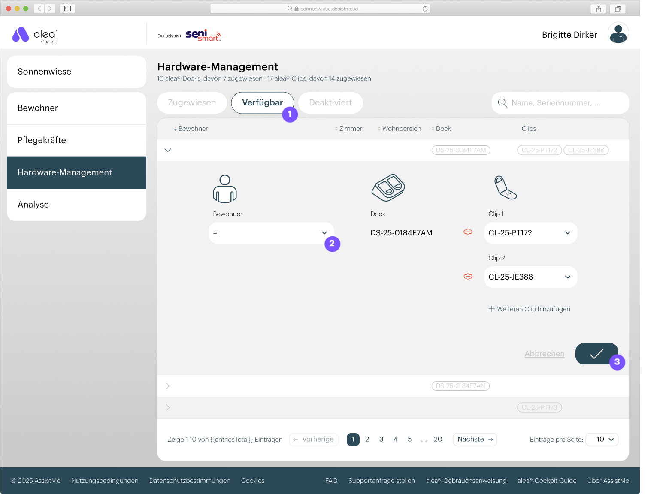672x494 pixels.
Task: Click the browser share icon
Action: (x=598, y=9)
